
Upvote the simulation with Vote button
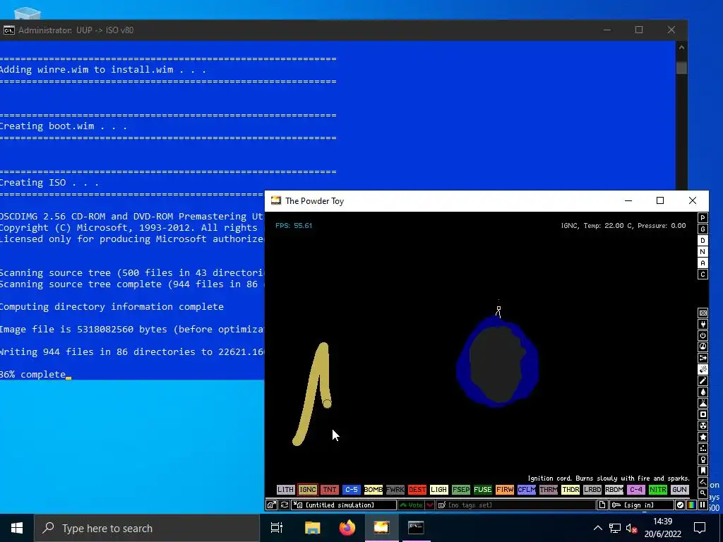coord(412,505)
